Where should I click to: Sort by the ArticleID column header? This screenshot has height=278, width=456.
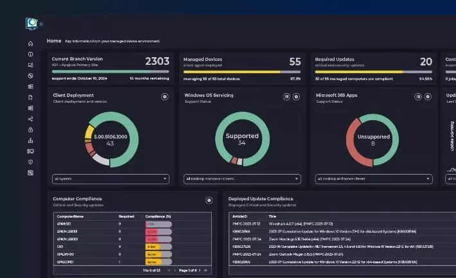(x=240, y=216)
